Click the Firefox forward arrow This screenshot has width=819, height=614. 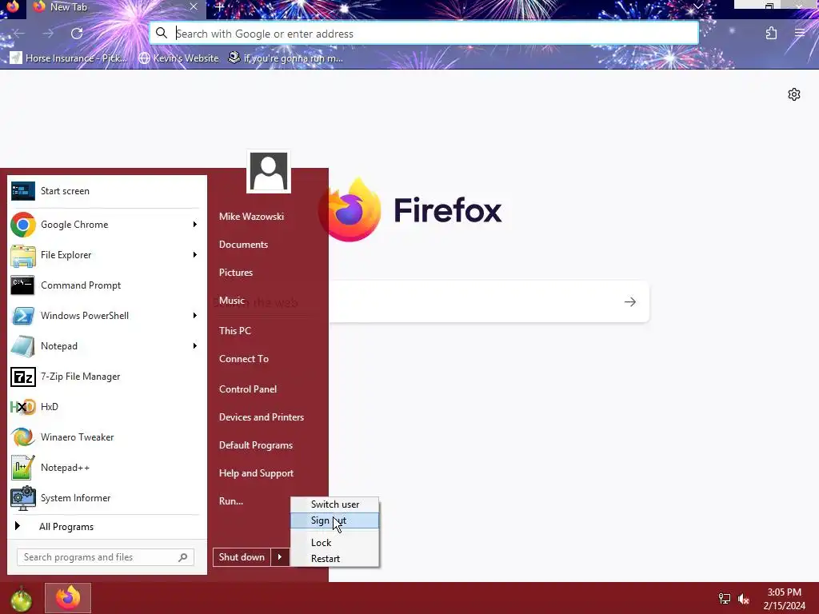[48, 34]
